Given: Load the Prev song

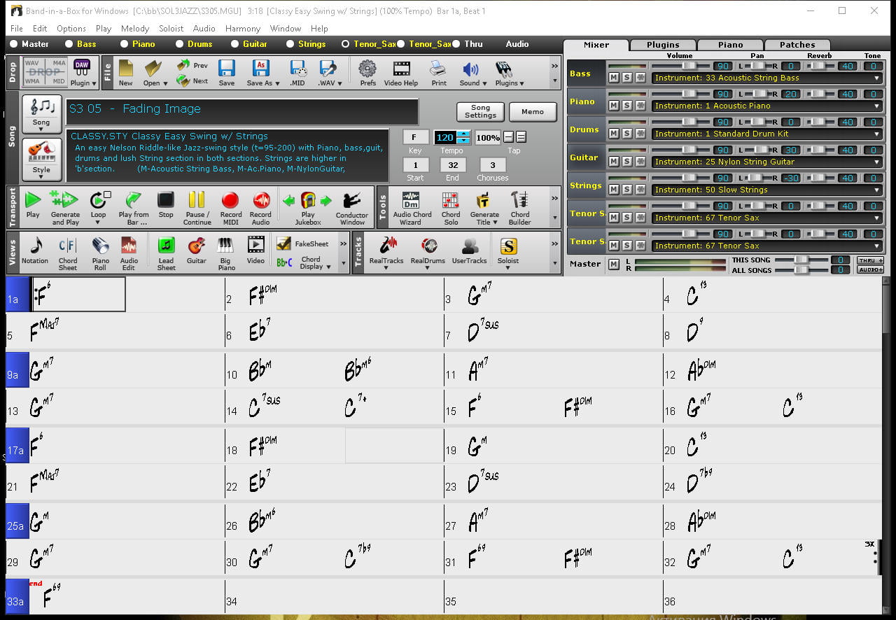Looking at the screenshot, I should pos(192,65).
